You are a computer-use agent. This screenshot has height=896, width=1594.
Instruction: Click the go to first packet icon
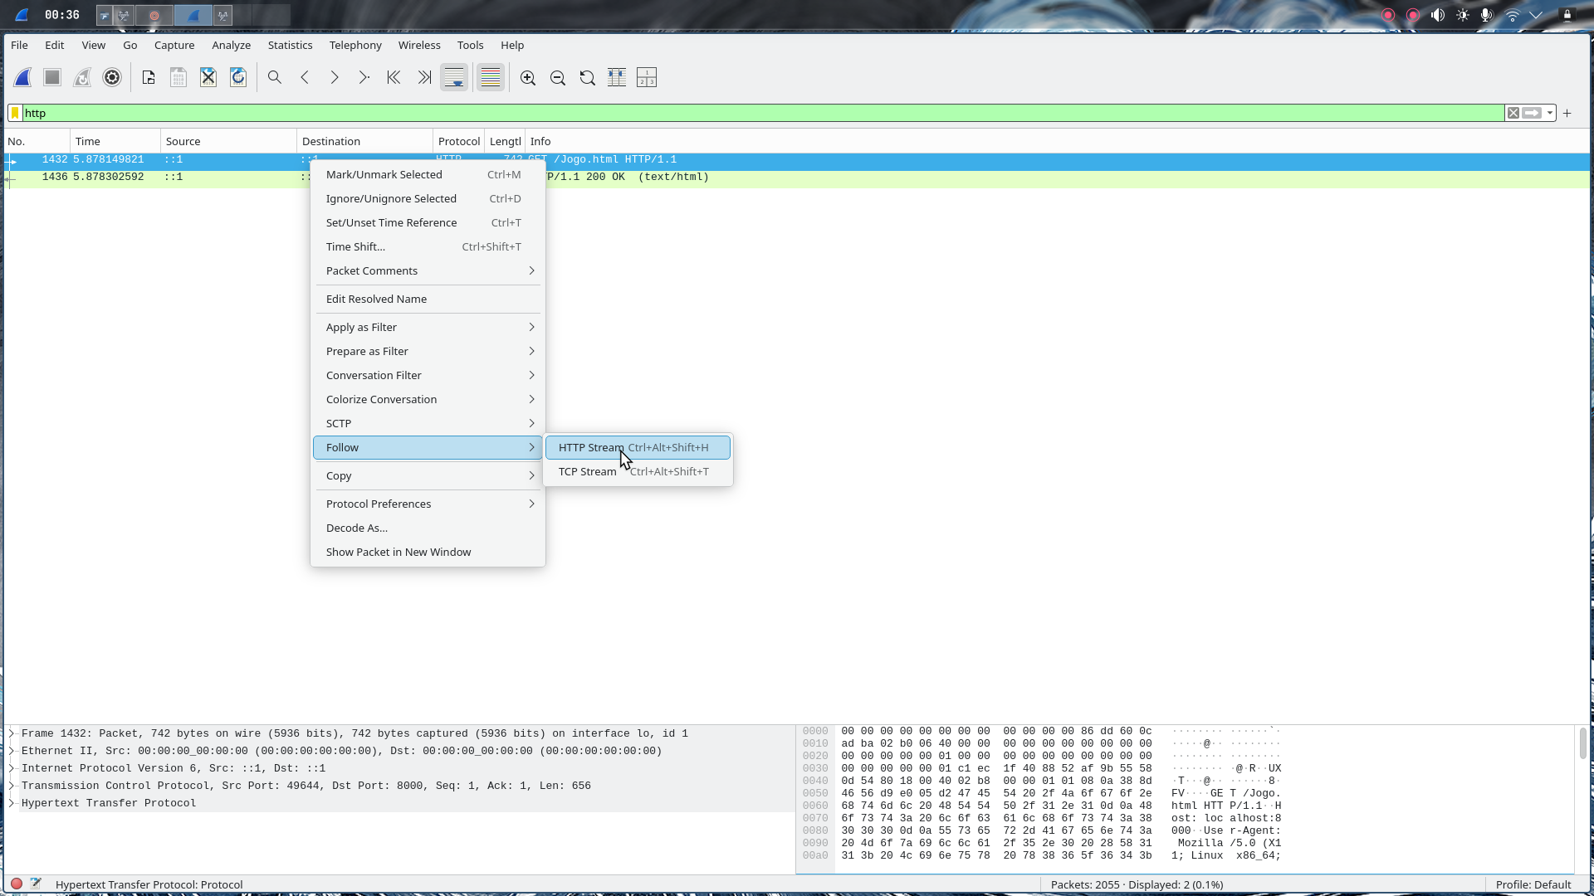[x=394, y=78]
